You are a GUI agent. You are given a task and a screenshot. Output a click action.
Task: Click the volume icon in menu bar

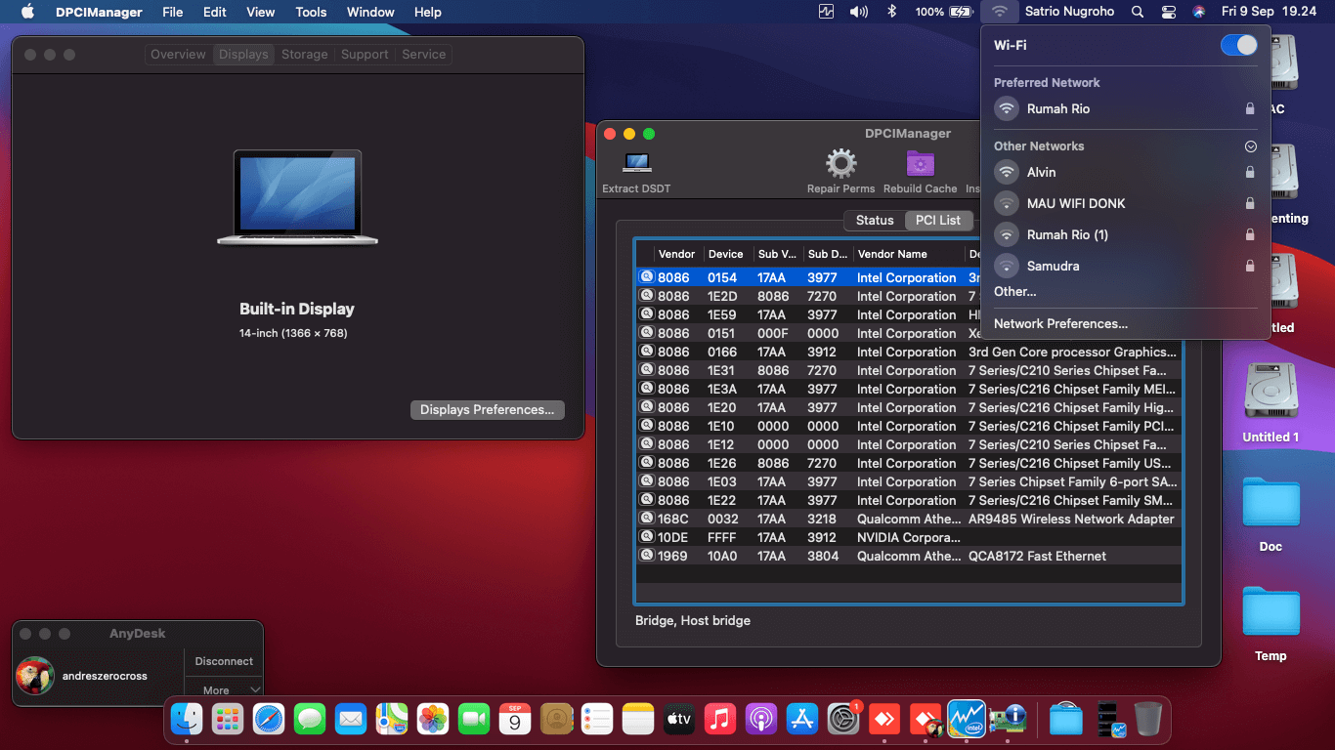click(859, 12)
